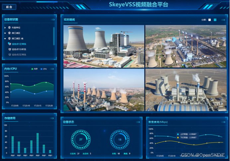230x161 pixels.
Task: Click the blue CPU line point at 17:23:15
Action: click(x=35, y=94)
